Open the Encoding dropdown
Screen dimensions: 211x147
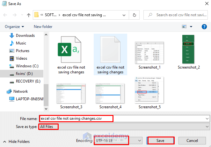click(118, 141)
